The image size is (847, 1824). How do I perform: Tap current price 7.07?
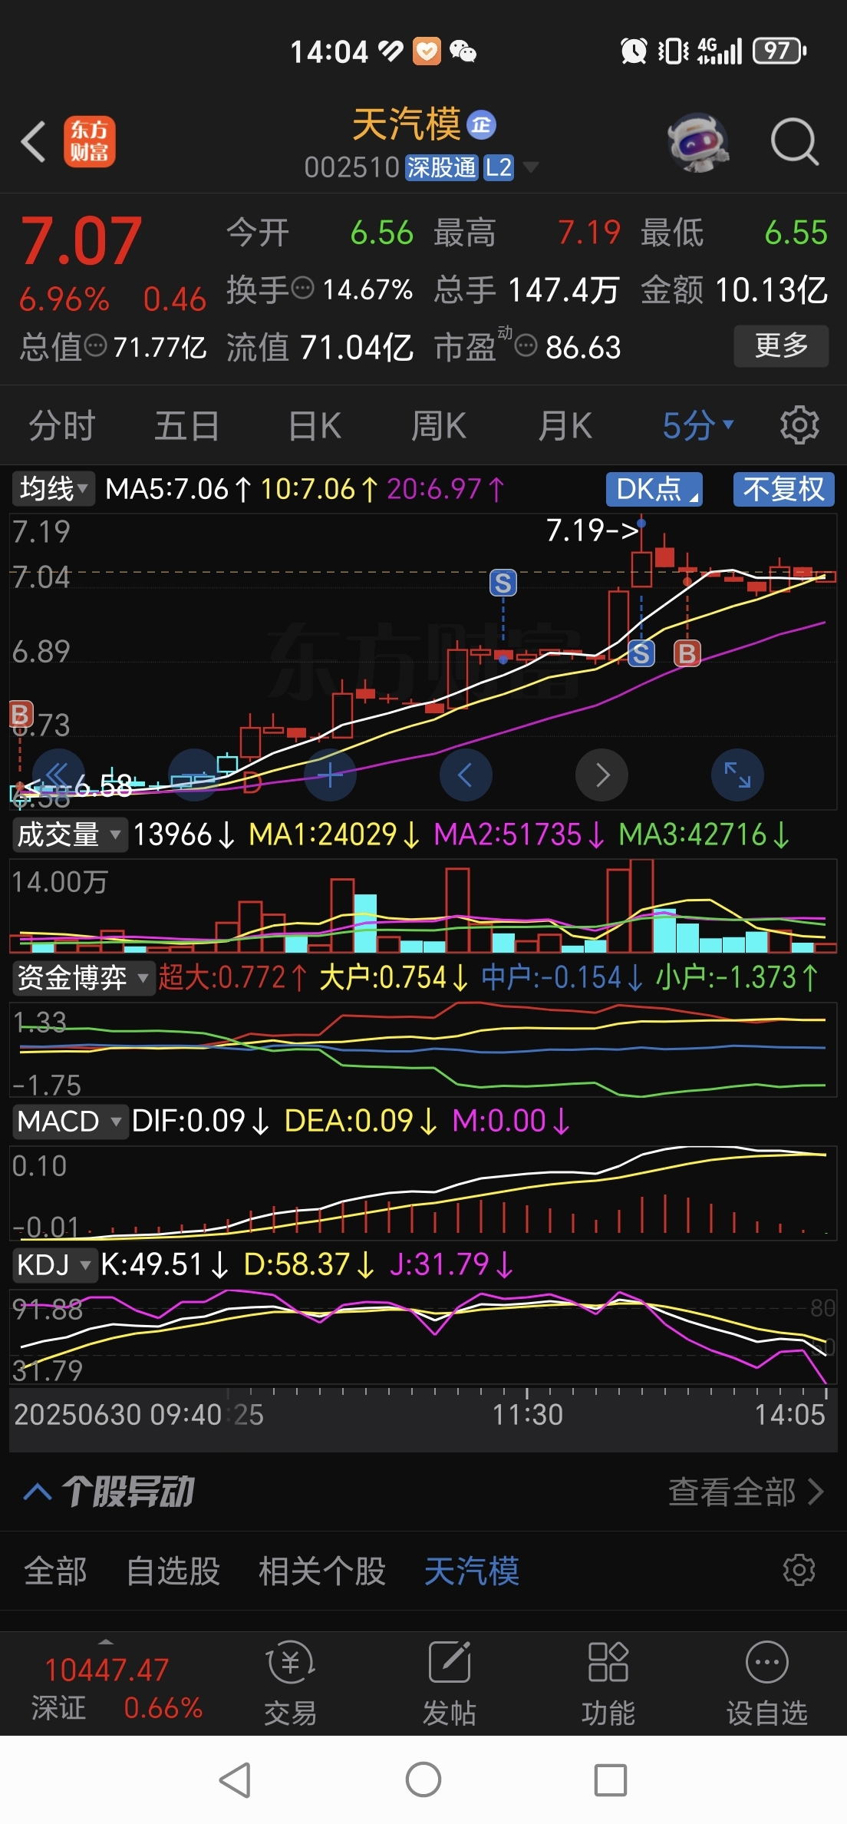point(81,241)
